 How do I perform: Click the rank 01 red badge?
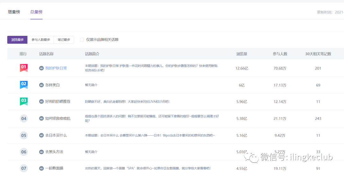point(24,68)
